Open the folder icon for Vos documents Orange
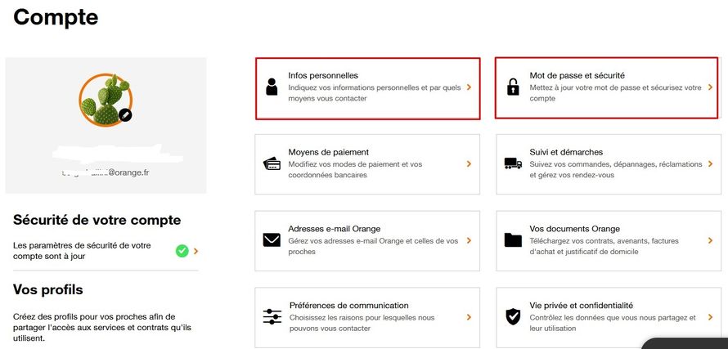The width and height of the screenshot is (728, 349). (x=513, y=240)
